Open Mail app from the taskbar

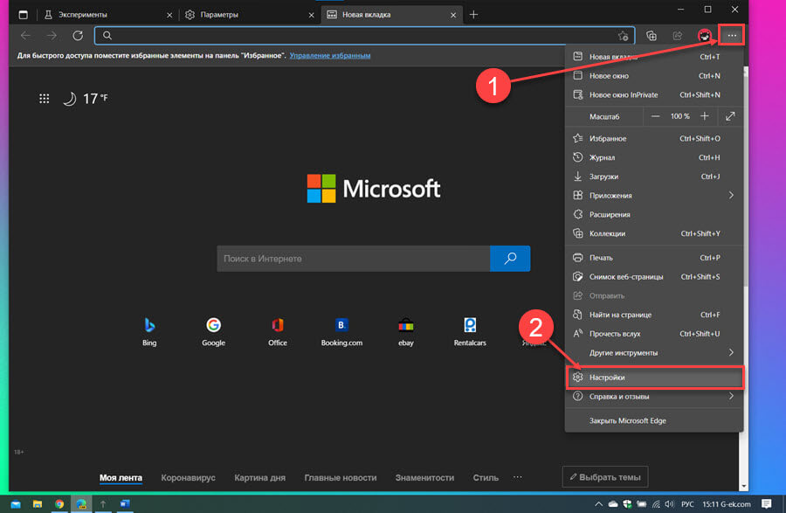pyautogui.click(x=16, y=504)
